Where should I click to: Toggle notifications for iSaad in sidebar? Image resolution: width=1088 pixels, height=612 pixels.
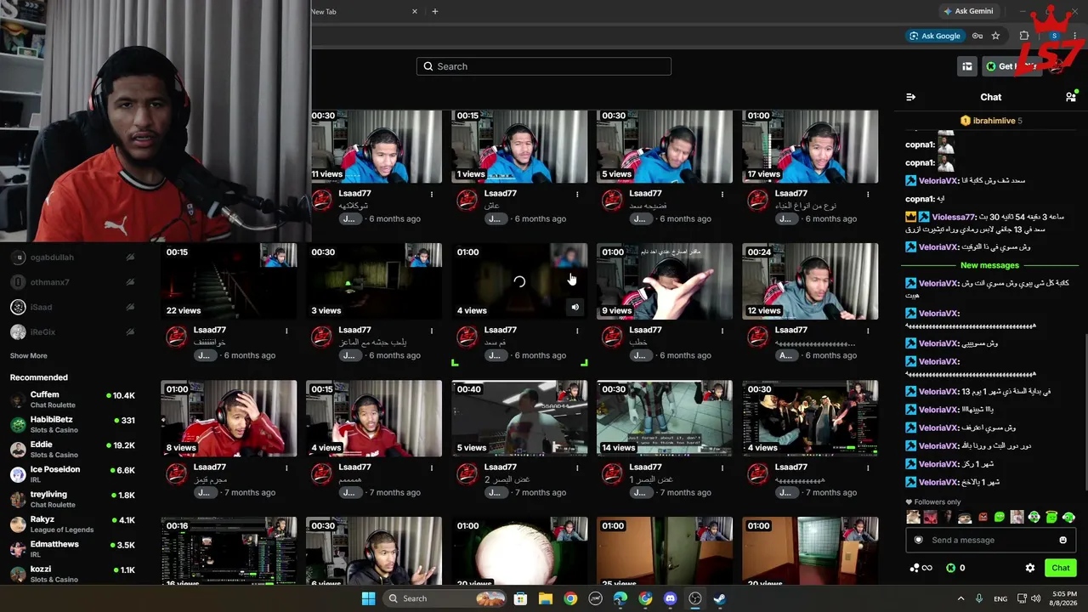pos(130,307)
